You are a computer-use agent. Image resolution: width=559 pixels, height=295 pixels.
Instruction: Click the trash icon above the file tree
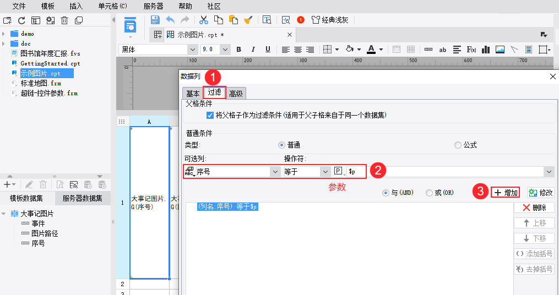click(64, 20)
